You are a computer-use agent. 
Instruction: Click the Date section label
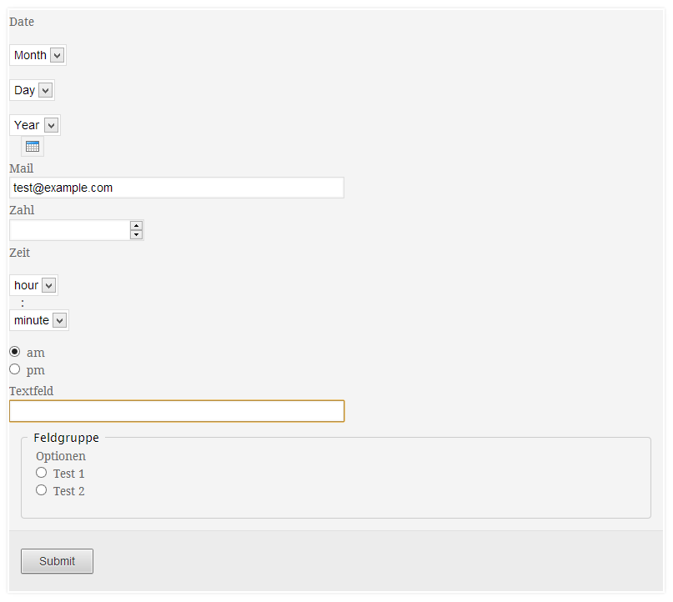tap(21, 22)
